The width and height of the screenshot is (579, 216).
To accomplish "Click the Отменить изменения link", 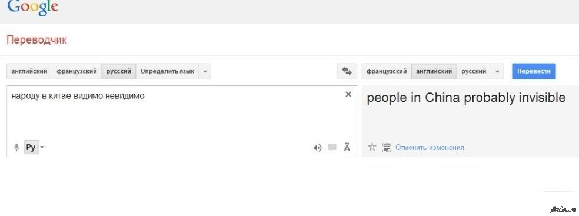I will [430, 148].
